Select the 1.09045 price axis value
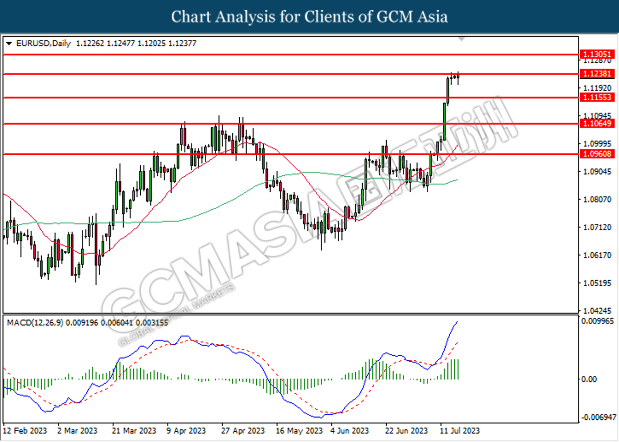This screenshot has height=442, width=619. [x=597, y=171]
